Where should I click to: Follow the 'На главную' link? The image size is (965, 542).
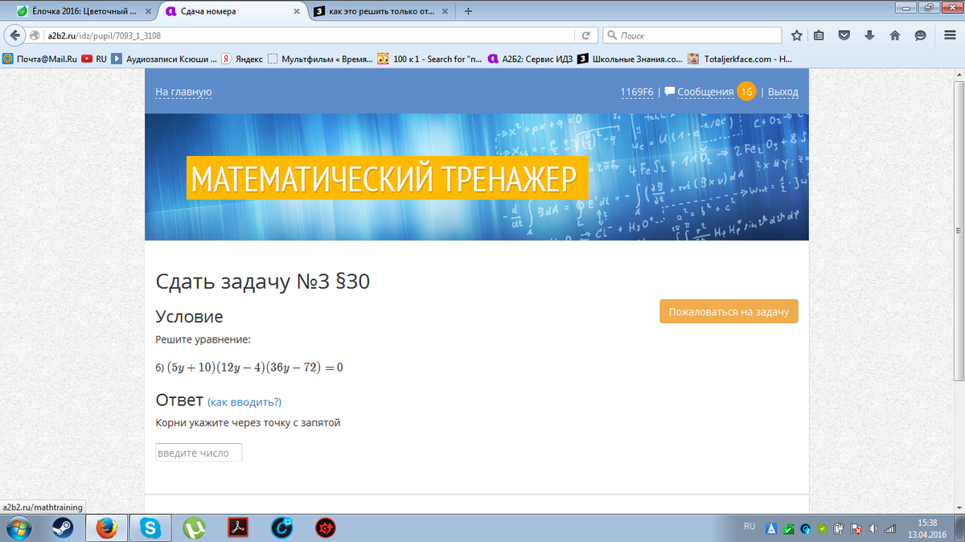click(183, 92)
